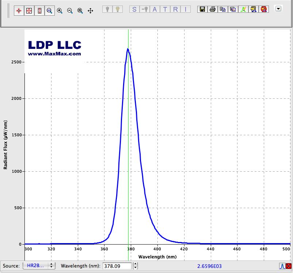Click the copy spectral data to clipboard icon

pos(223,9)
